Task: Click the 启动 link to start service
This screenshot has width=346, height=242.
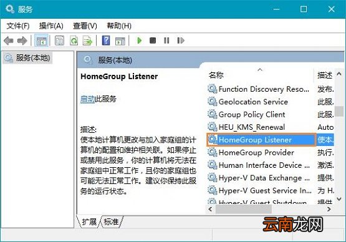Action: coord(87,99)
